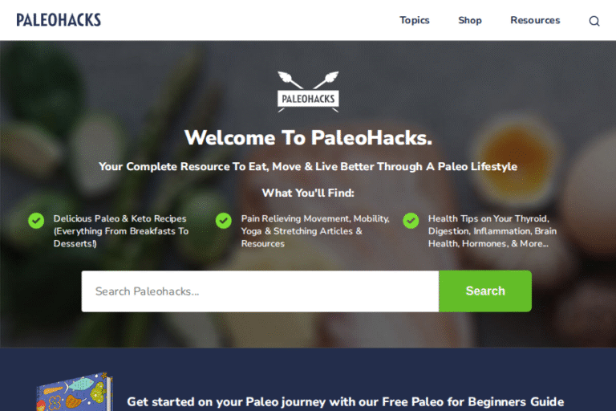The width and height of the screenshot is (616, 411).
Task: Click green checkmark beside Pain Relieving Movement
Action: click(x=224, y=221)
